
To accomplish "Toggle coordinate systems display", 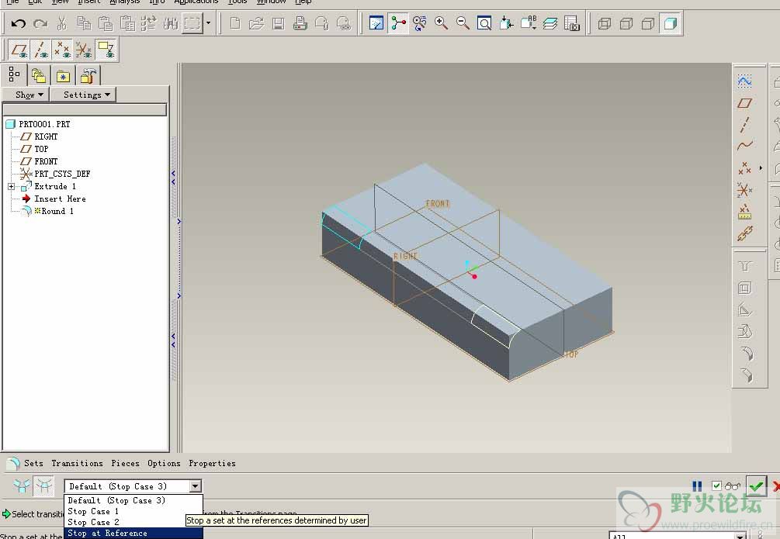I will (x=84, y=50).
